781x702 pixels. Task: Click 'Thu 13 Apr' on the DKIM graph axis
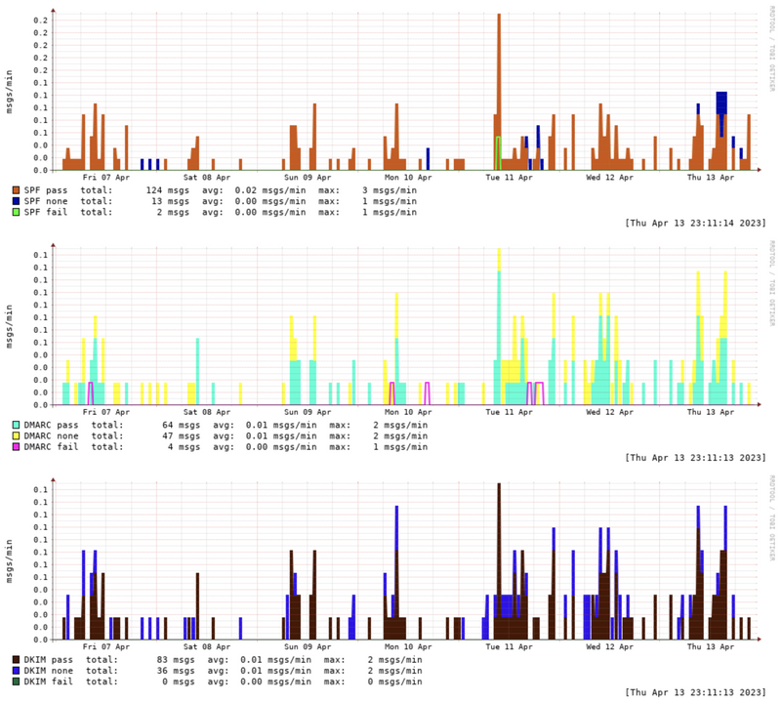[x=711, y=646]
